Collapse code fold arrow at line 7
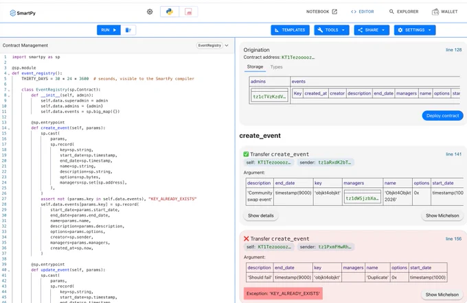The width and height of the screenshot is (467, 303). (x=9, y=90)
